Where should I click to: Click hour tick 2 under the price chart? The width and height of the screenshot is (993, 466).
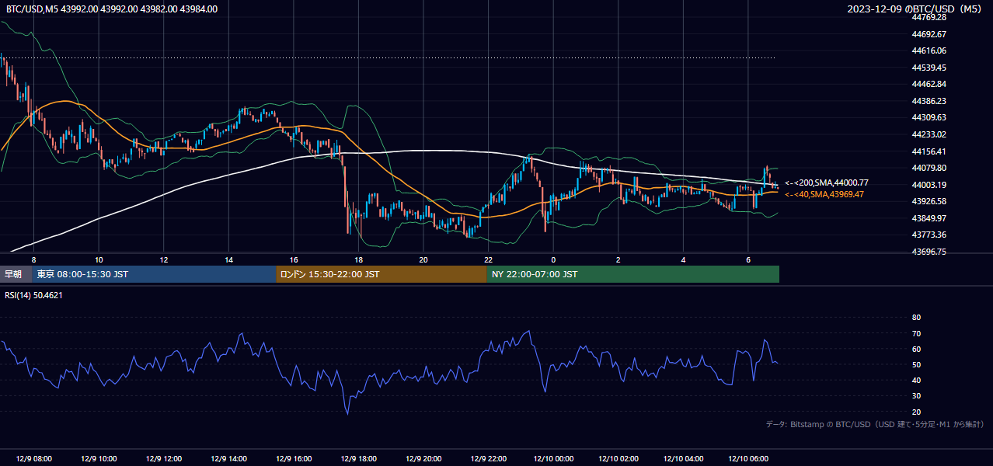click(618, 259)
